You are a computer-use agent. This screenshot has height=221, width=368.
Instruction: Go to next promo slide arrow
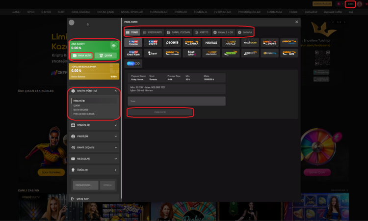pos(344,22)
